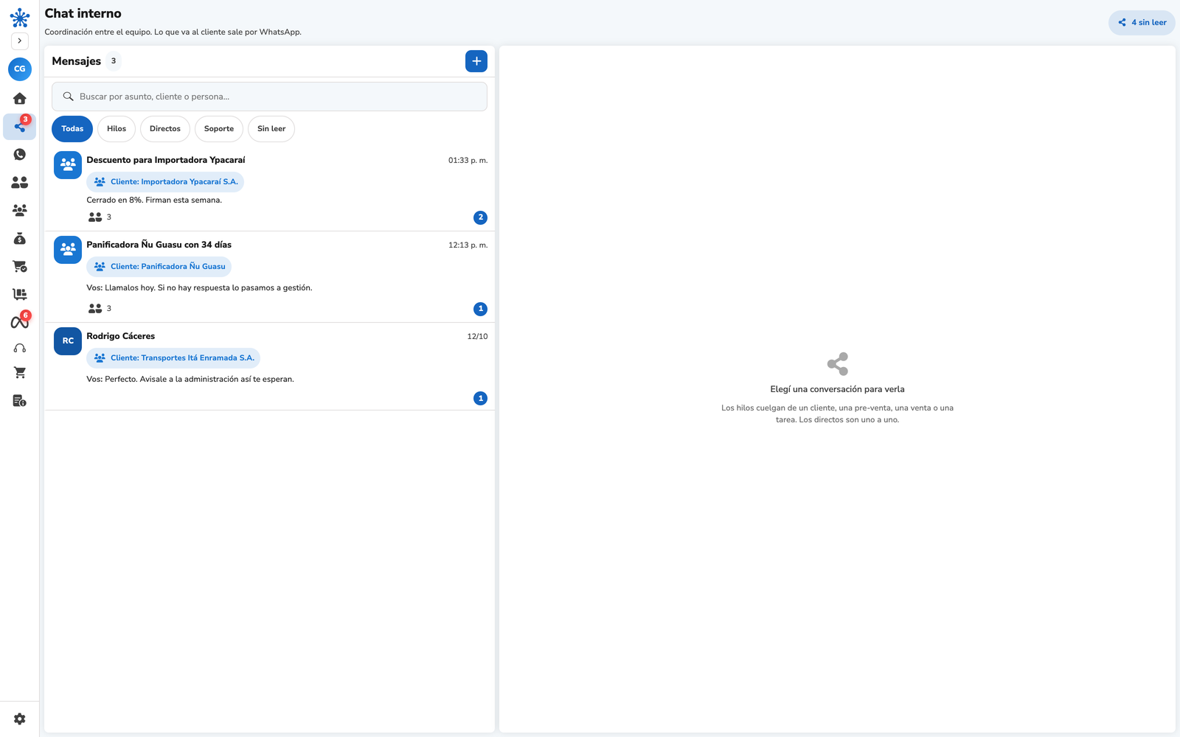Click the preview text Cerrado en 8%. Firman esta semana.

coord(154,200)
